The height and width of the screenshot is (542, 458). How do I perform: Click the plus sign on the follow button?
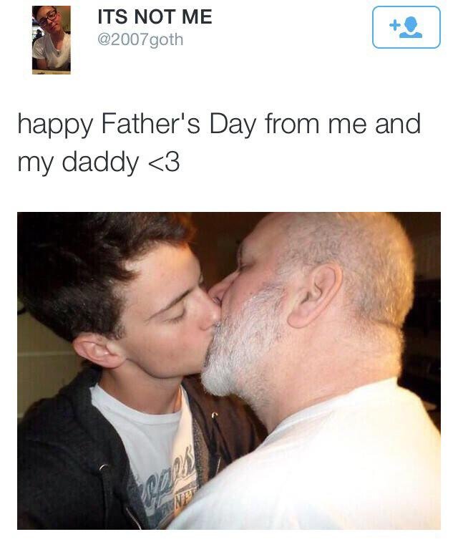pyautogui.click(x=394, y=25)
